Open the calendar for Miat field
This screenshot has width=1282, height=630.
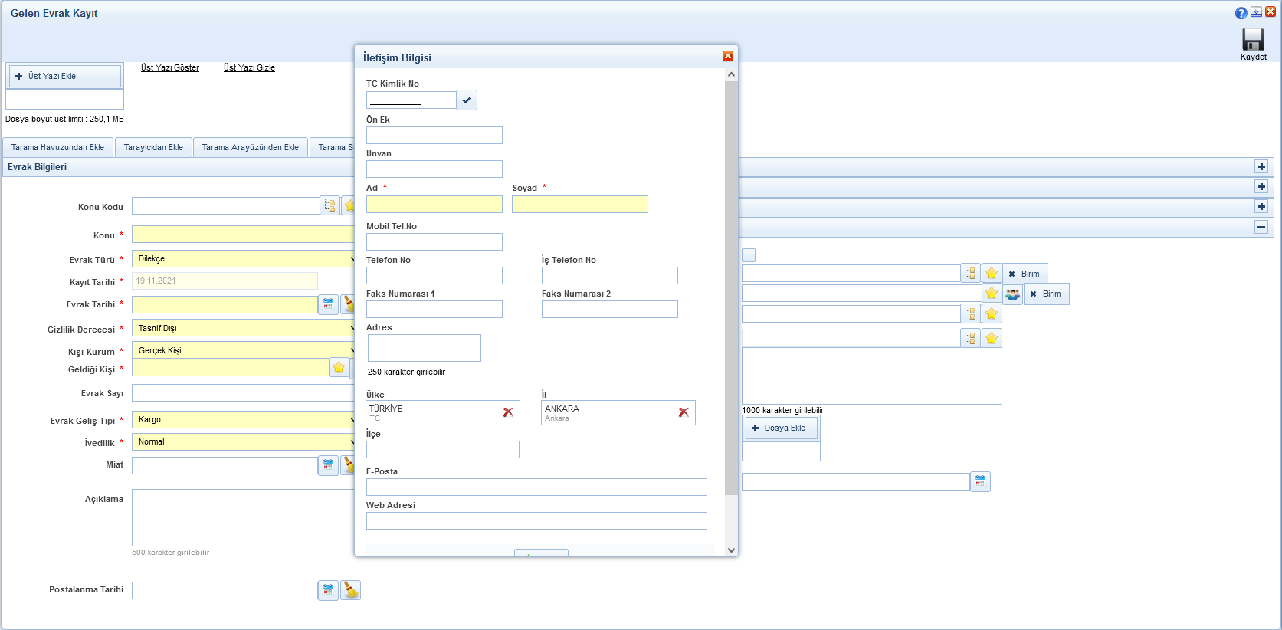coord(328,465)
